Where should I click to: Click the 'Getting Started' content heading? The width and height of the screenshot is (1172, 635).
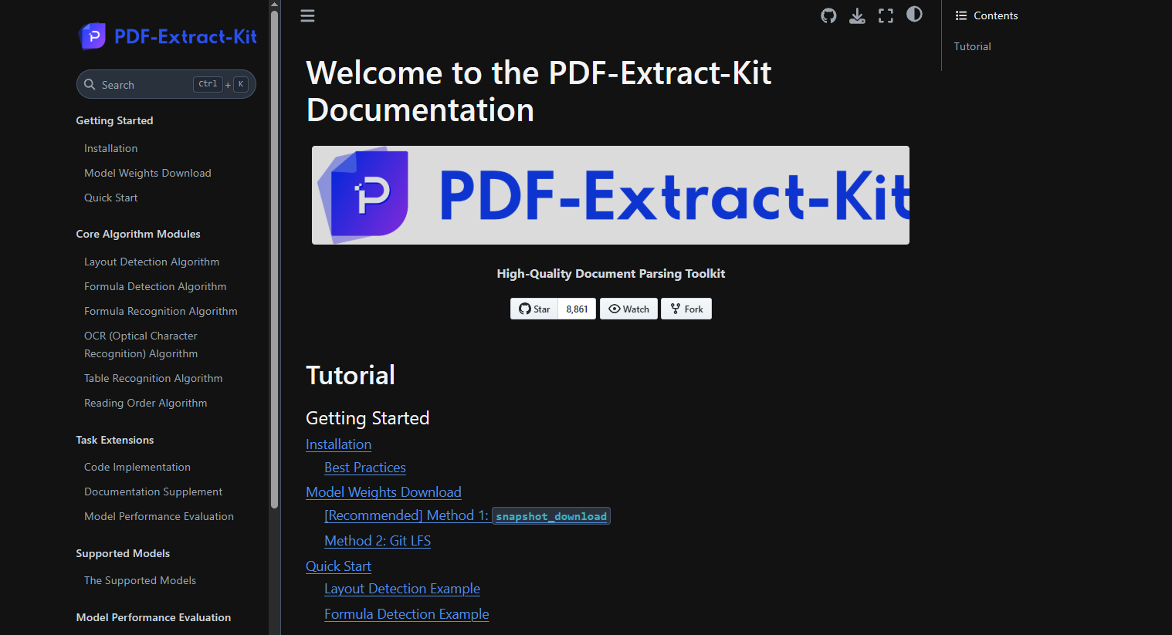tap(368, 418)
